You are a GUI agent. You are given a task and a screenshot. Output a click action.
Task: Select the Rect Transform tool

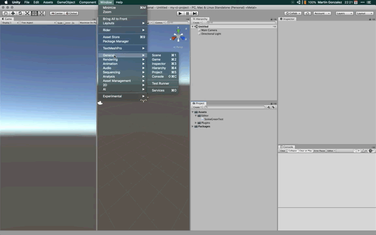tap(34, 13)
